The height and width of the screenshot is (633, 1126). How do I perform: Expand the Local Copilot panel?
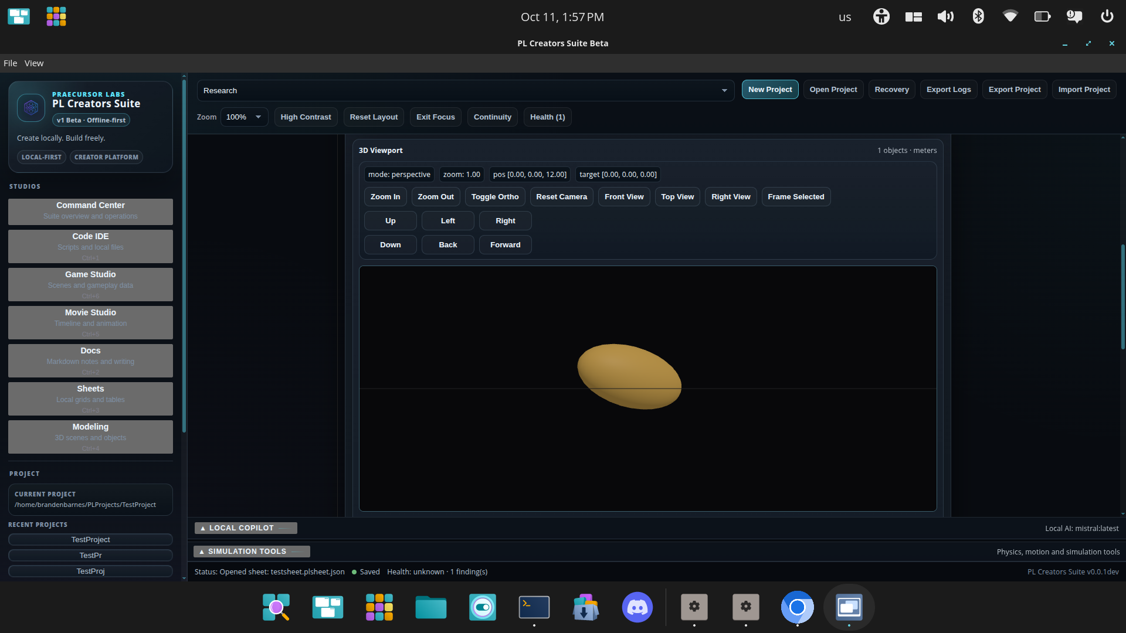246,528
